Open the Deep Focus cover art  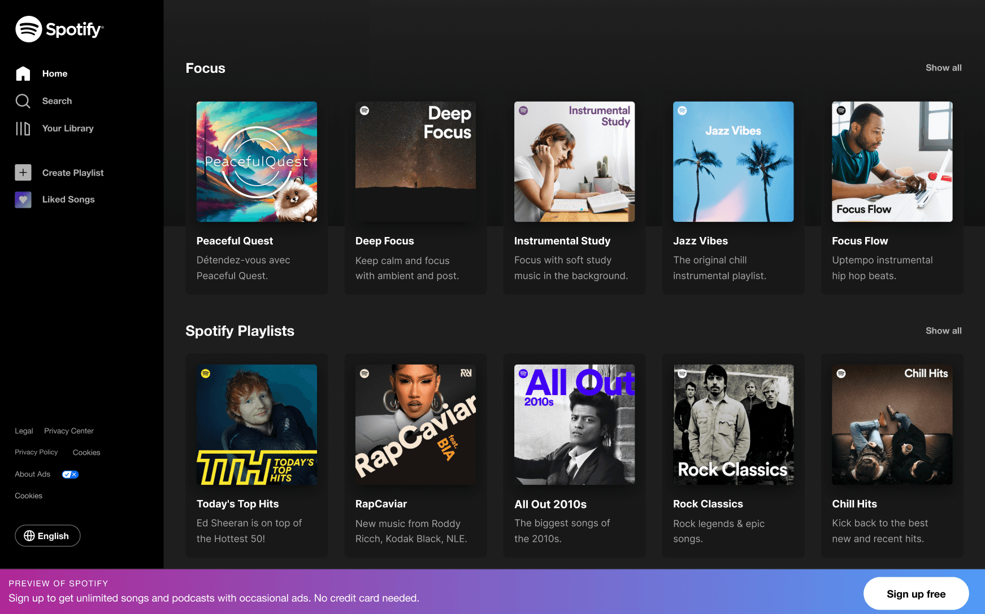tap(415, 162)
